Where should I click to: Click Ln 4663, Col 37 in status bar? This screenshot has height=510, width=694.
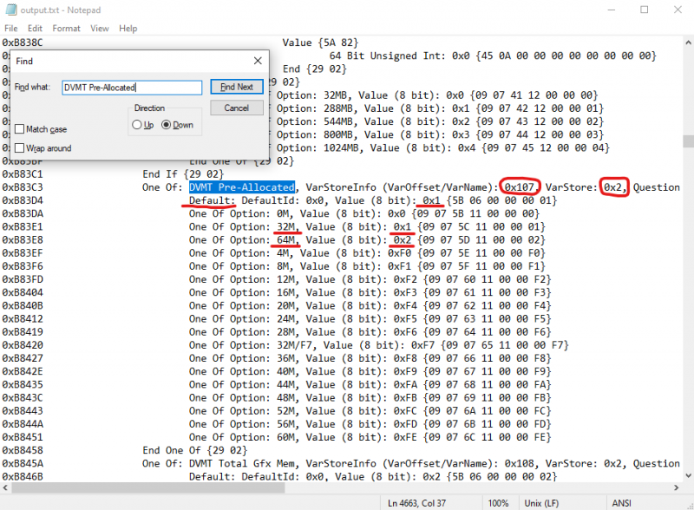pos(416,503)
